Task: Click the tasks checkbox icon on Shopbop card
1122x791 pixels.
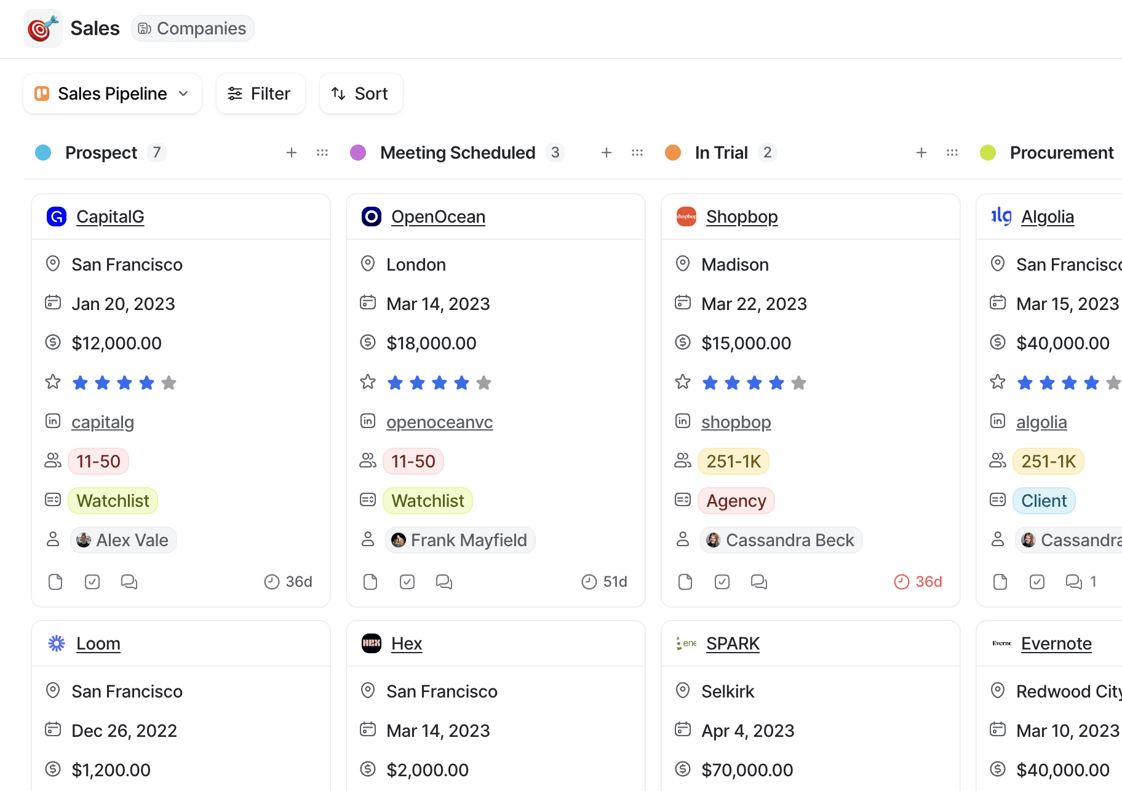Action: pyautogui.click(x=722, y=582)
